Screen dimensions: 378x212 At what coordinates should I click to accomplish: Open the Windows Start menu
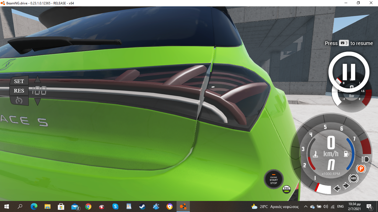pos(7,206)
